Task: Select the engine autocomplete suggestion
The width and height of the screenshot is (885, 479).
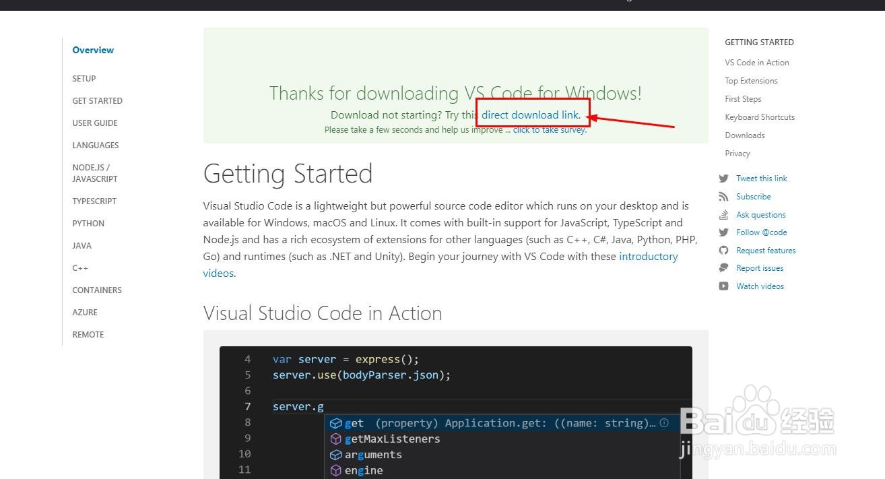Action: tap(502, 470)
